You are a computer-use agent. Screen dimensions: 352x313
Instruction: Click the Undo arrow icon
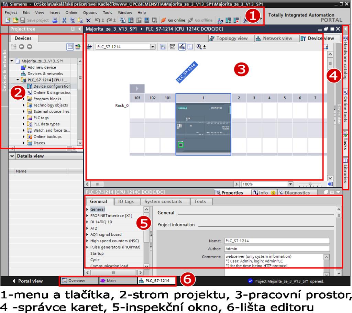(97, 20)
